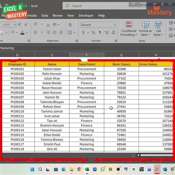Image resolution: width=175 pixels, height=175 pixels.
Task: Click the Department header cell
Action: [86, 64]
